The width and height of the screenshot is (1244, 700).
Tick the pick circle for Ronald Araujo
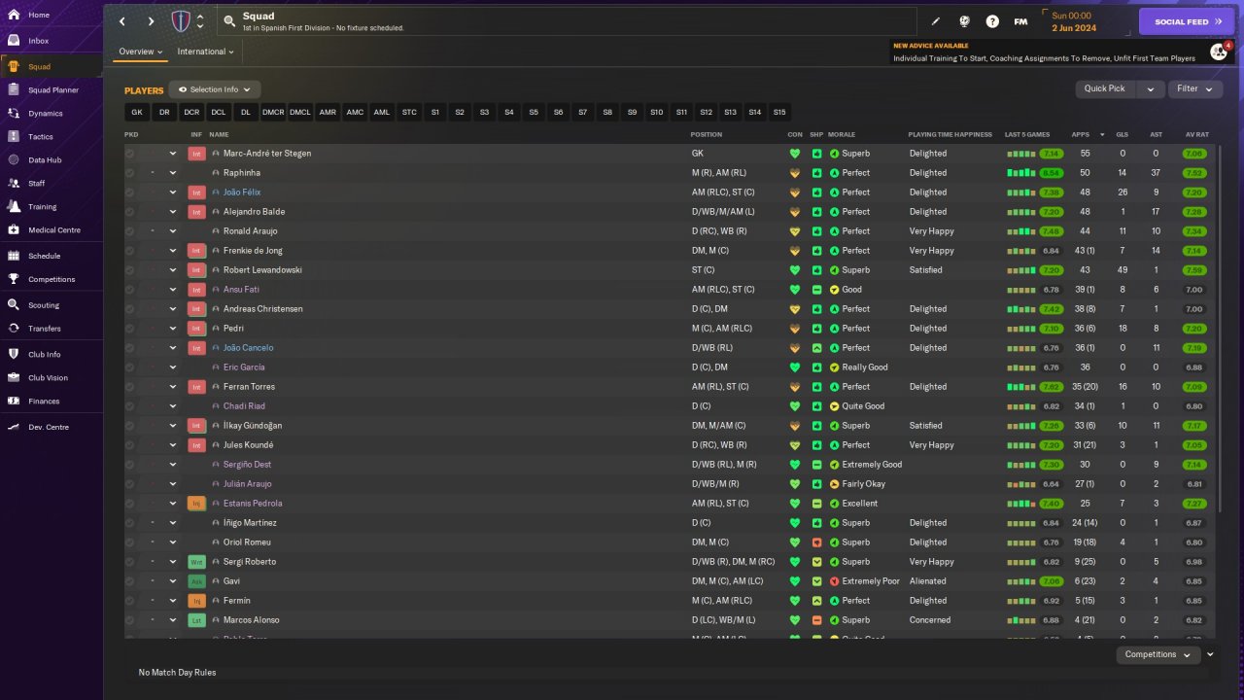point(130,231)
